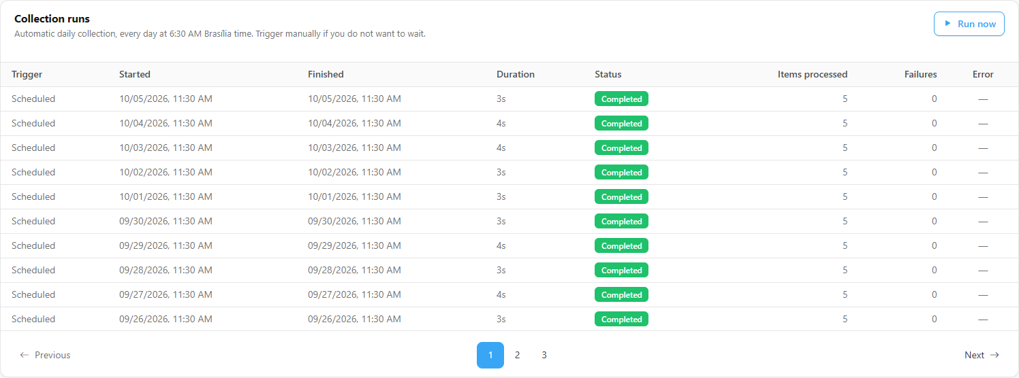
Task: Click the Next page link
Action: click(x=982, y=355)
